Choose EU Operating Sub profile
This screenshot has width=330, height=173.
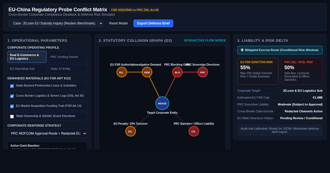point(27,69)
